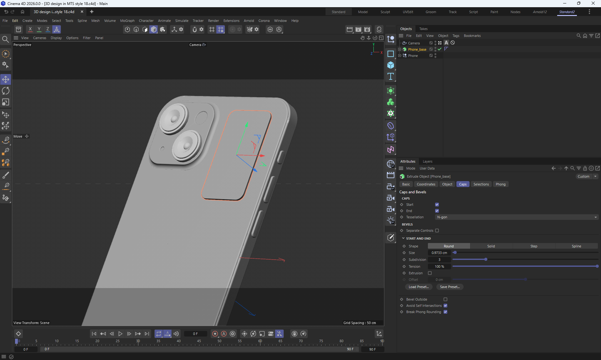Enable the Bevel Outside checkbox
Viewport: 601px width, 360px height.
coord(445,299)
